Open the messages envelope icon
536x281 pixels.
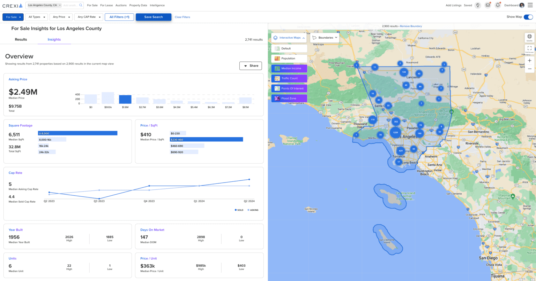(487, 5)
